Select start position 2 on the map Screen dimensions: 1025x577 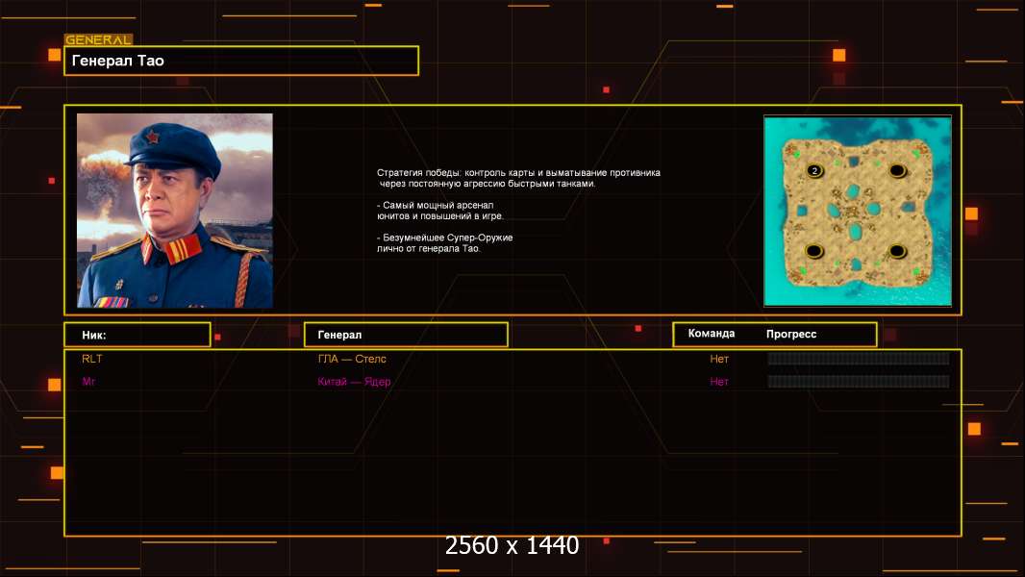click(x=814, y=170)
